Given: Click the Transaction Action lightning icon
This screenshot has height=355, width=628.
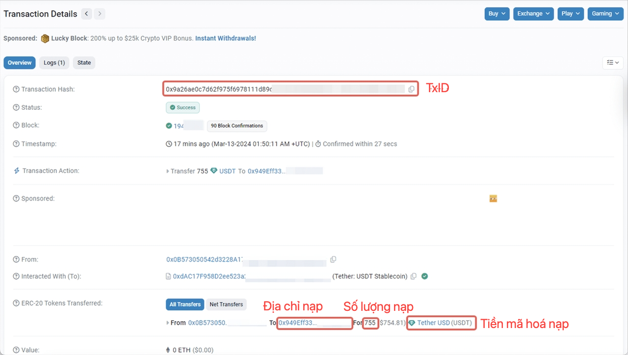Looking at the screenshot, I should [x=17, y=171].
